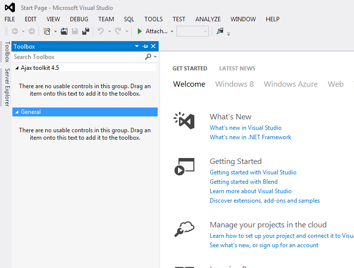Open the Undo history dropdown arrow

point(110,31)
